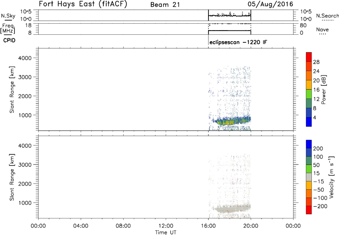The image size is (339, 235).
Task: Click the '16' power colorbar label
Action: (x=316, y=90)
